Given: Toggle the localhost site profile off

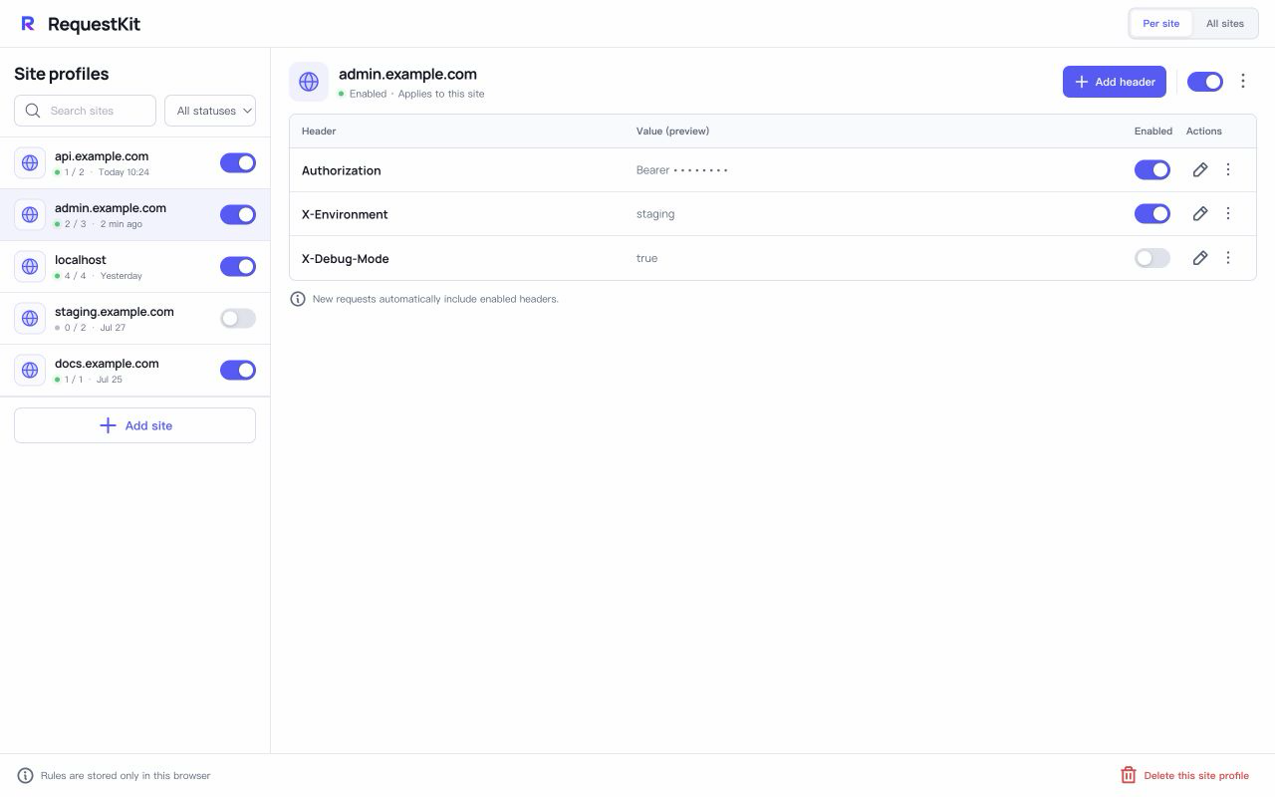Looking at the screenshot, I should [238, 267].
